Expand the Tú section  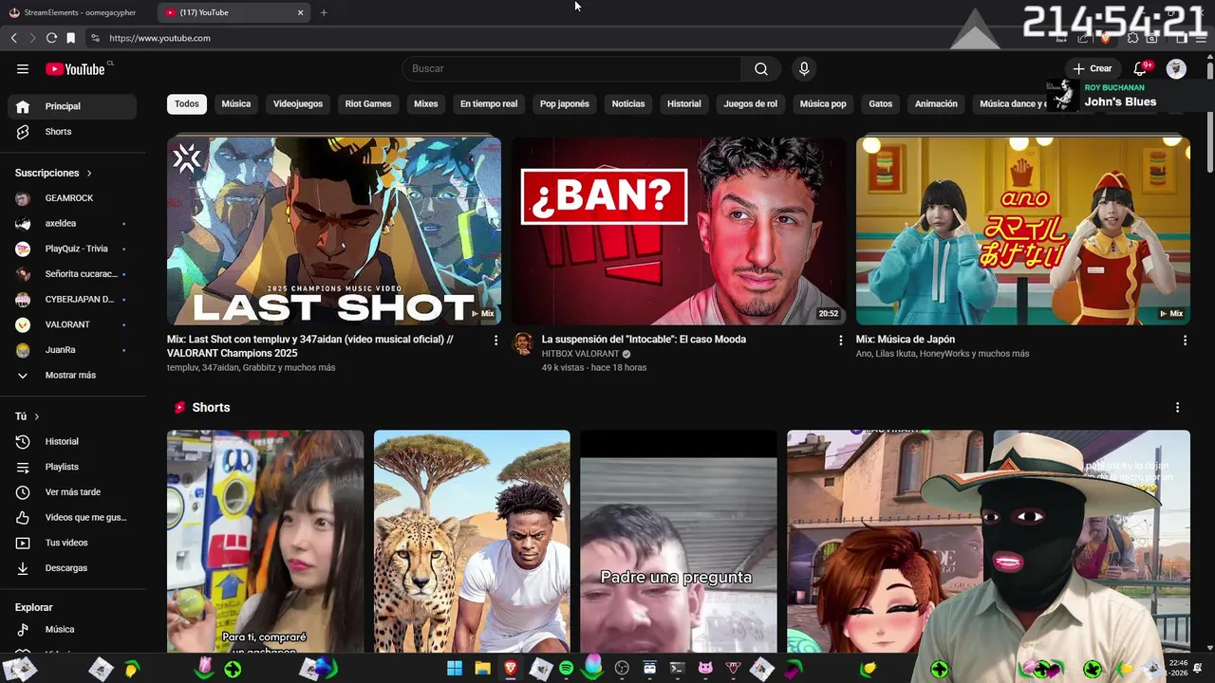pos(28,416)
